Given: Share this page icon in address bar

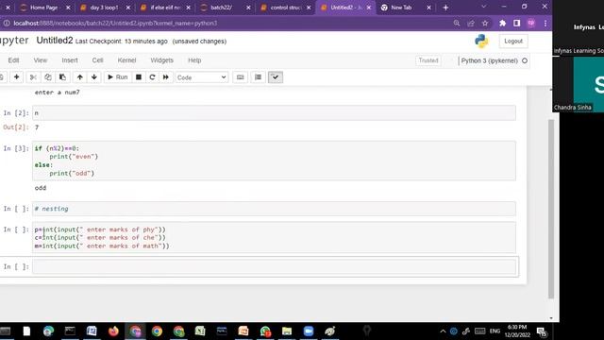Looking at the screenshot, I should [471, 23].
